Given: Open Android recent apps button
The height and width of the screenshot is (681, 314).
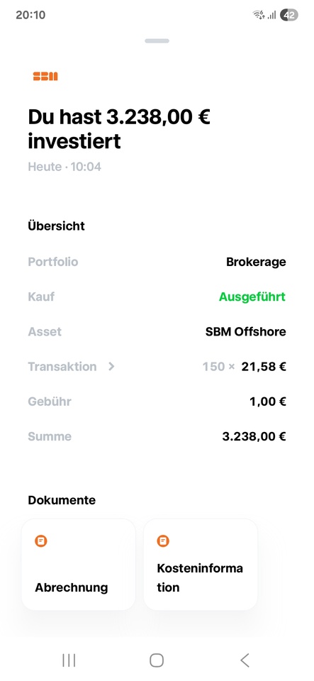Looking at the screenshot, I should 69,660.
